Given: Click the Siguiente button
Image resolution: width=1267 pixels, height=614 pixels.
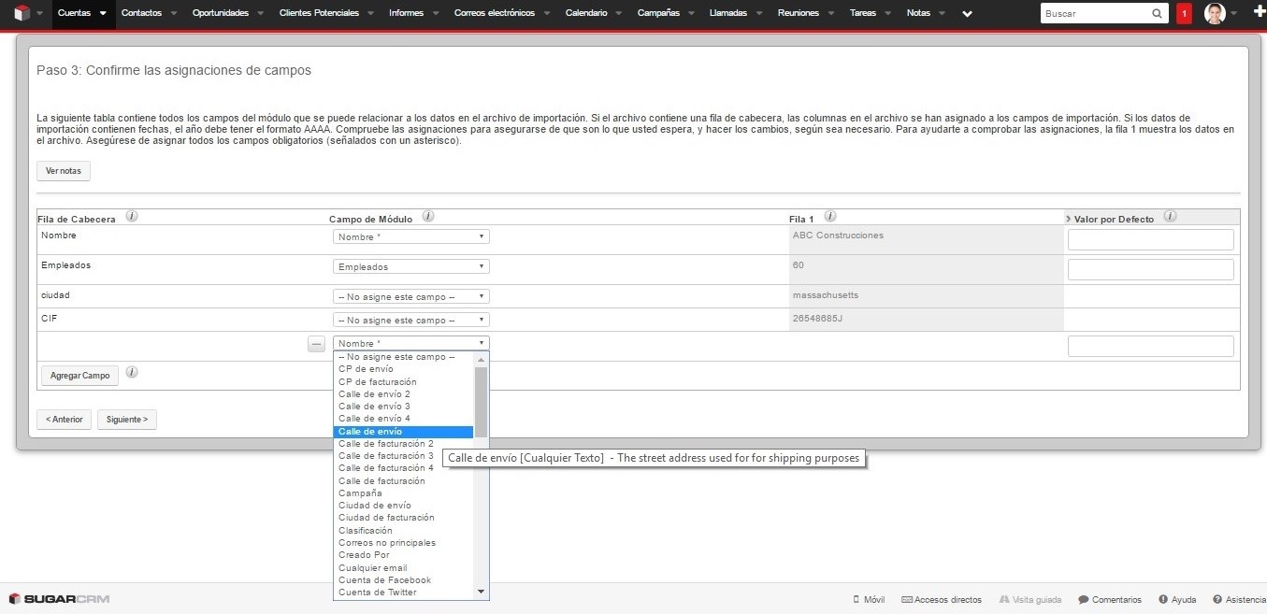Looking at the screenshot, I should [127, 420].
